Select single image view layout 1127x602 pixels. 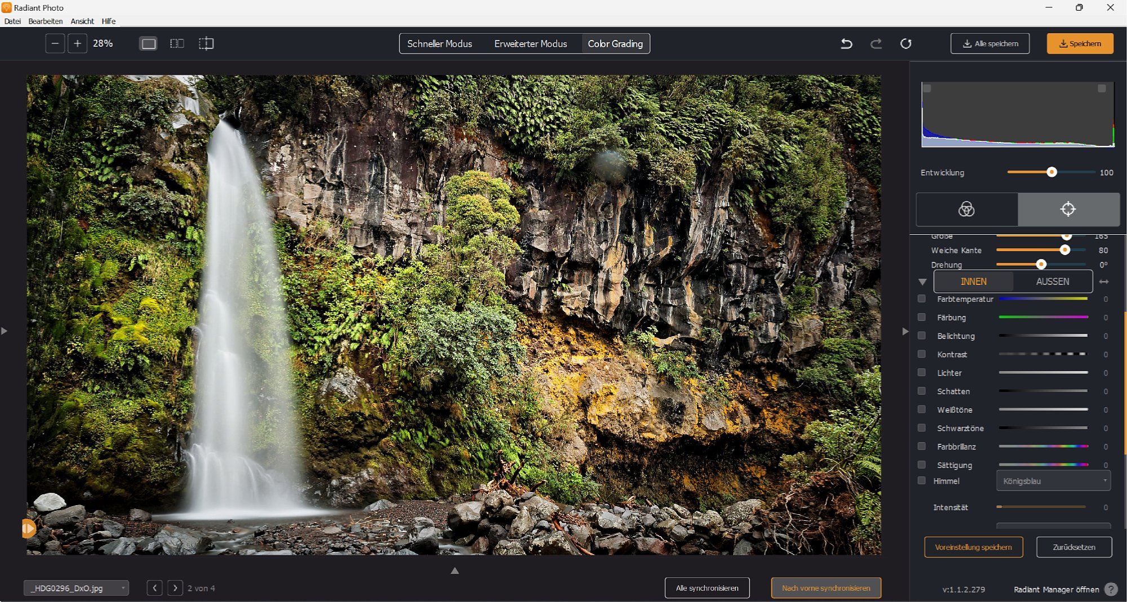tap(149, 43)
